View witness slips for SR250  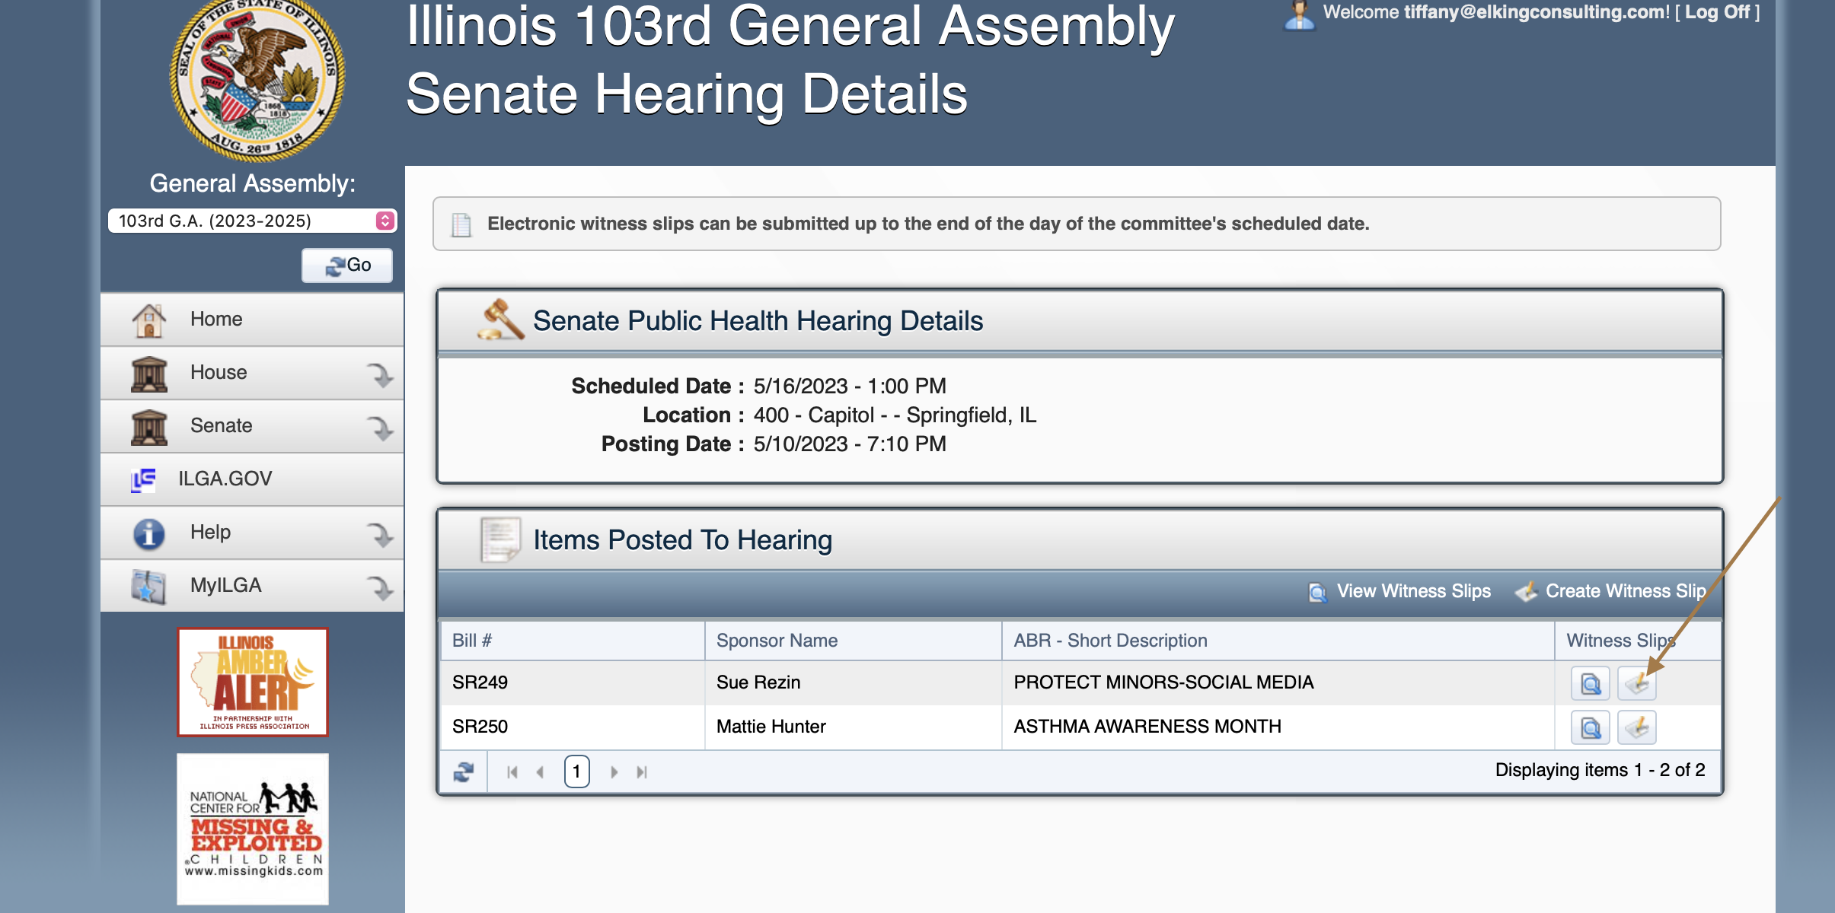point(1591,727)
